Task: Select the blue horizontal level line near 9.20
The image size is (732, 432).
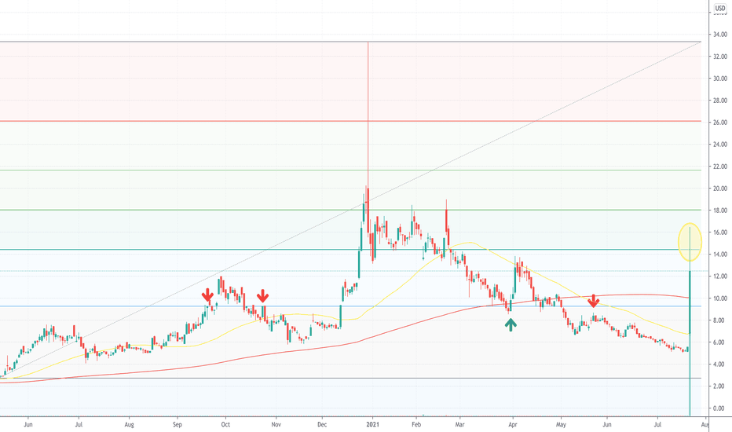Action: pyautogui.click(x=350, y=306)
